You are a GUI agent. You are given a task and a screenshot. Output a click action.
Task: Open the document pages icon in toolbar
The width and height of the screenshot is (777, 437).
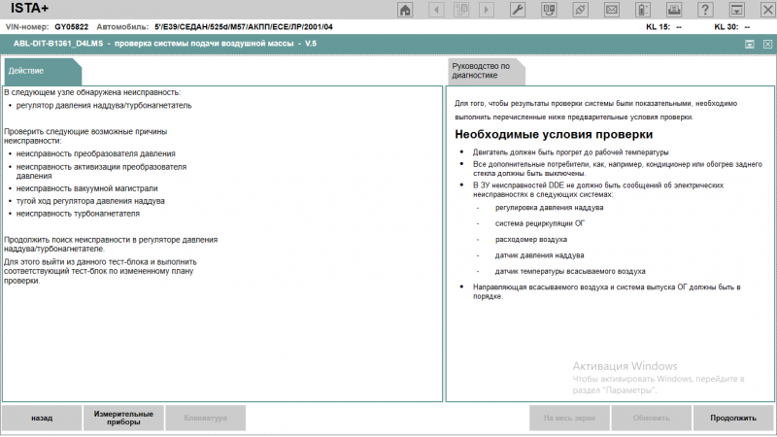[461, 10]
